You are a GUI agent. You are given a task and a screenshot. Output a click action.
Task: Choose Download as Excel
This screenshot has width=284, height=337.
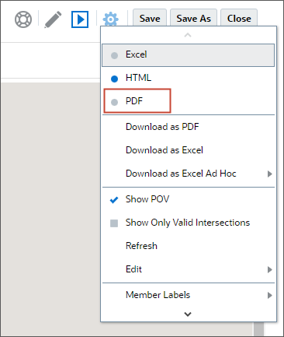point(188,150)
